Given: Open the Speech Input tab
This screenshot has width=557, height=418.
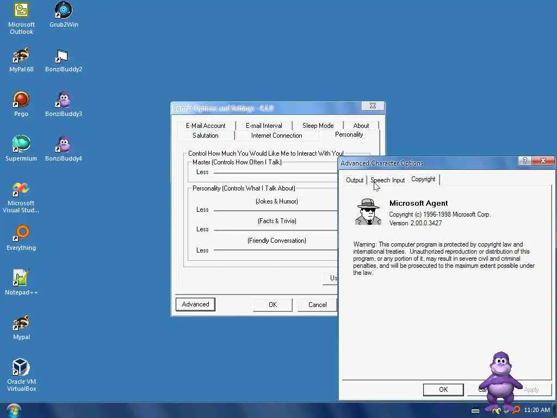Looking at the screenshot, I should pos(387,180).
